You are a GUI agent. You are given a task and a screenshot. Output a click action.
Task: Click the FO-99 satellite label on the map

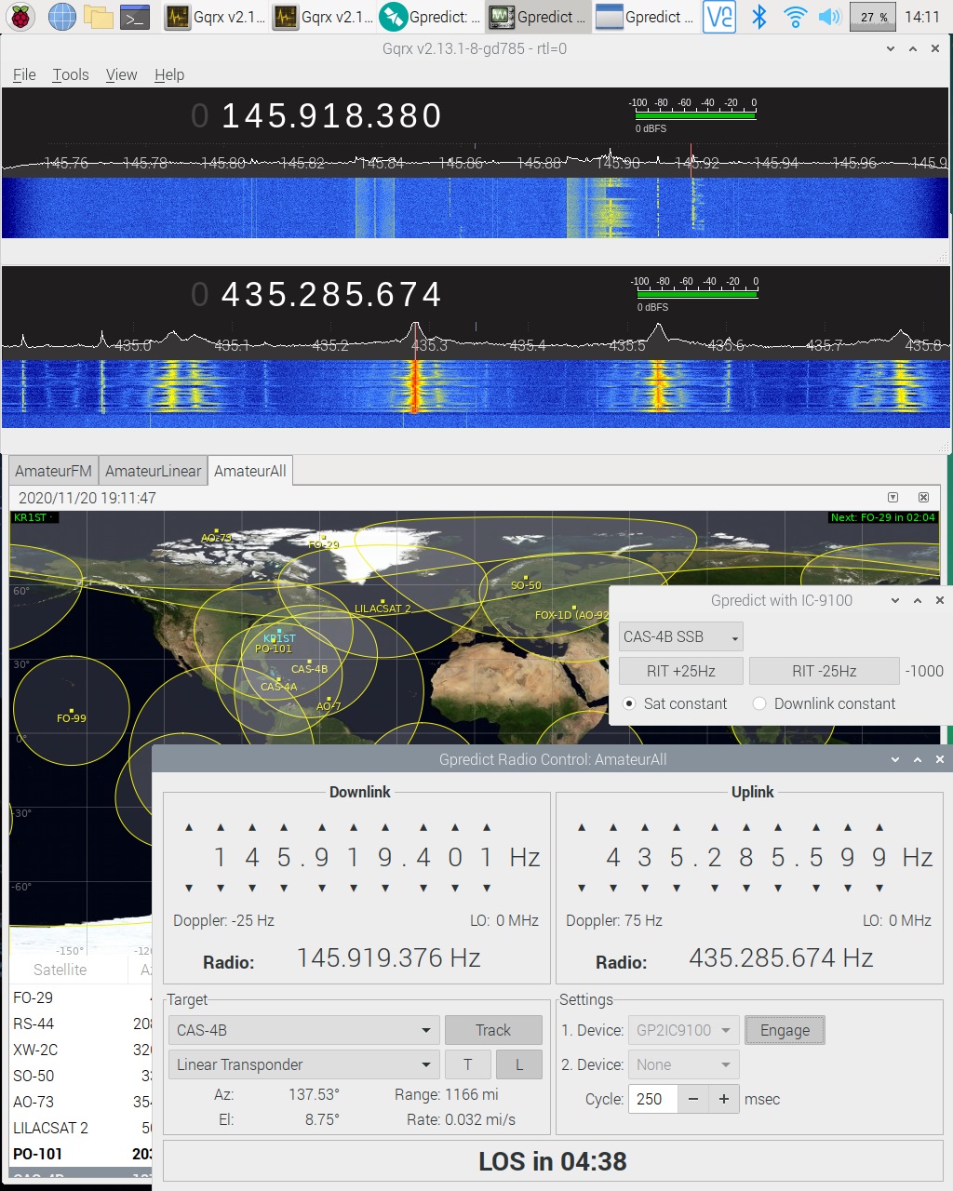click(x=72, y=718)
